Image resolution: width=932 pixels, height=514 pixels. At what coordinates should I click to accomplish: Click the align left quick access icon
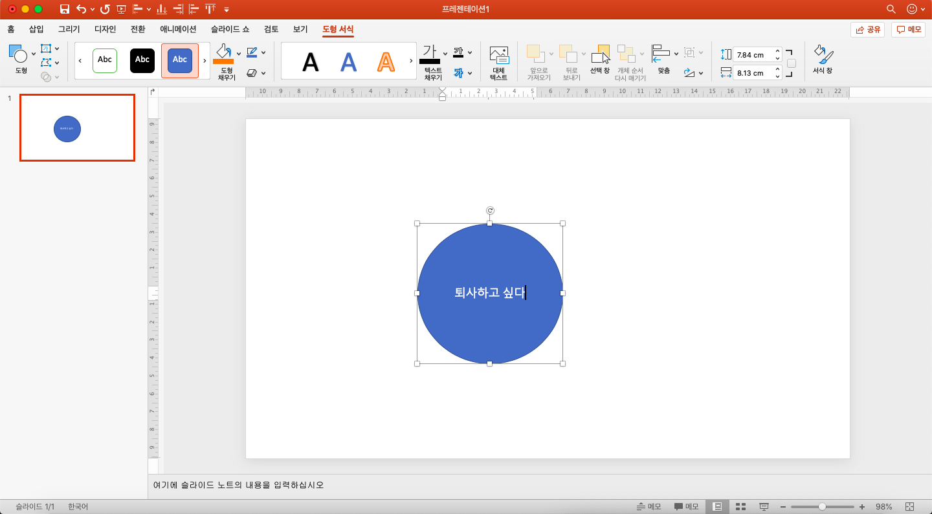137,9
